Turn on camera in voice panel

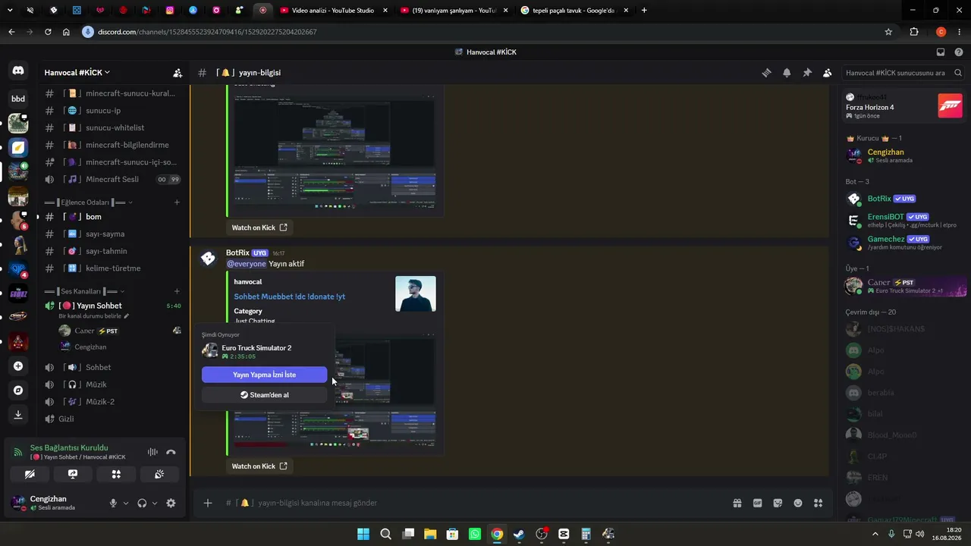pyautogui.click(x=30, y=474)
